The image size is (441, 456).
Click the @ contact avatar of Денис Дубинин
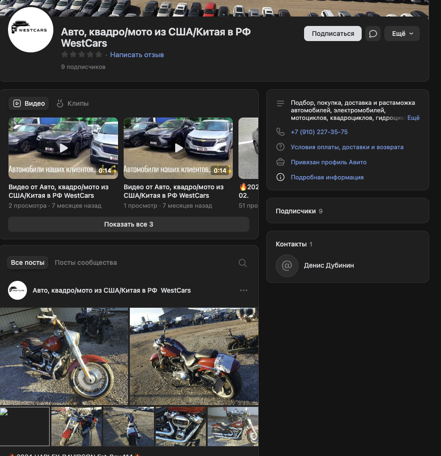287,266
